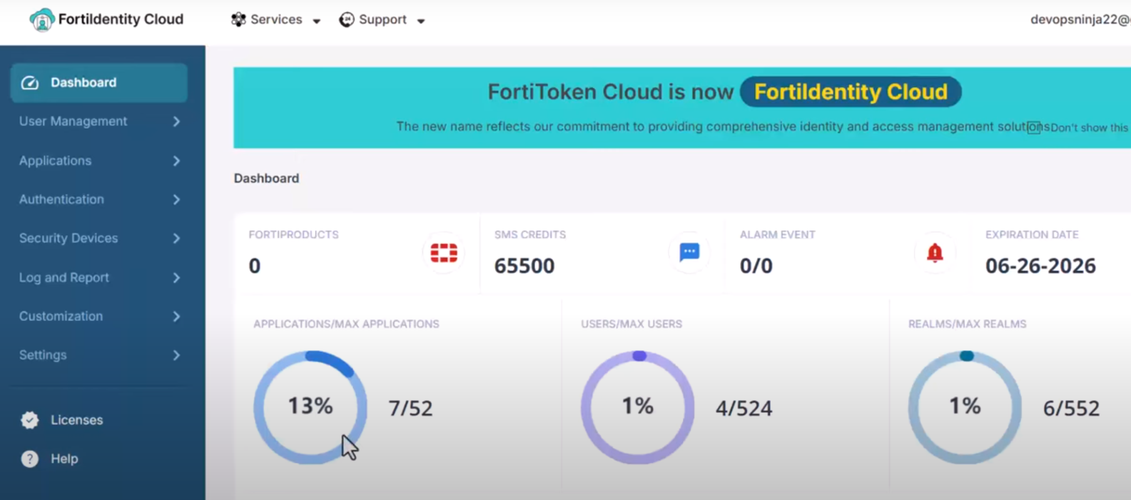This screenshot has height=500, width=1131.
Task: Click the FORTIPRODUCTS card label
Action: coord(293,234)
